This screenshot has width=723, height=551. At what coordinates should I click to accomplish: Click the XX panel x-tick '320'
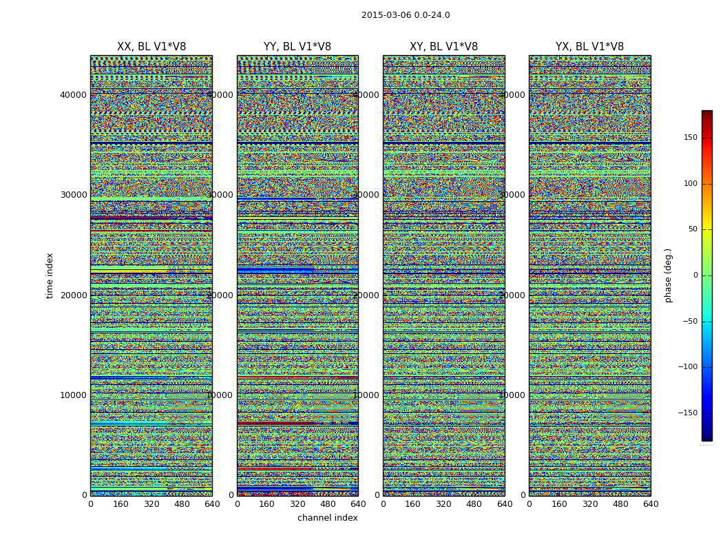151,504
